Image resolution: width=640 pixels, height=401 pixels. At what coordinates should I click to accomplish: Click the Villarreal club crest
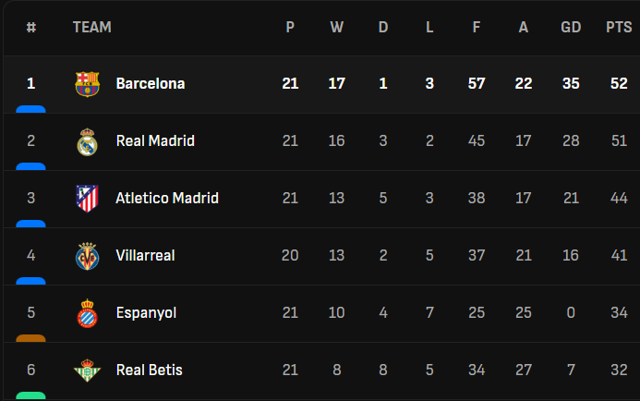pos(87,256)
